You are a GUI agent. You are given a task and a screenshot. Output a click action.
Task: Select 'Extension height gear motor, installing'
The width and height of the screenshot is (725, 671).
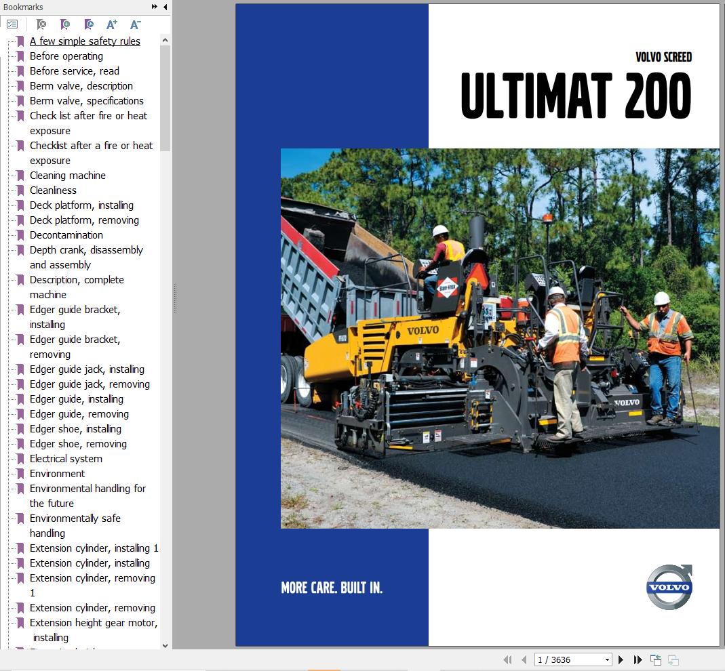(94, 630)
